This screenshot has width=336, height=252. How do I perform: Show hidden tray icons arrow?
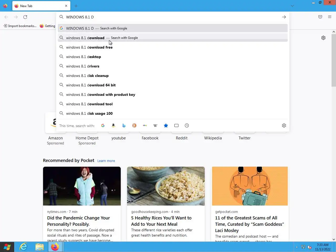coord(297,247)
